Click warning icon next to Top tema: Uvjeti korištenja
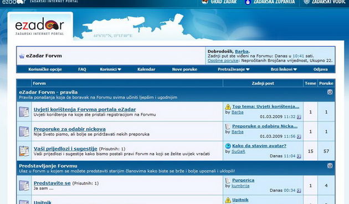 tap(228, 106)
